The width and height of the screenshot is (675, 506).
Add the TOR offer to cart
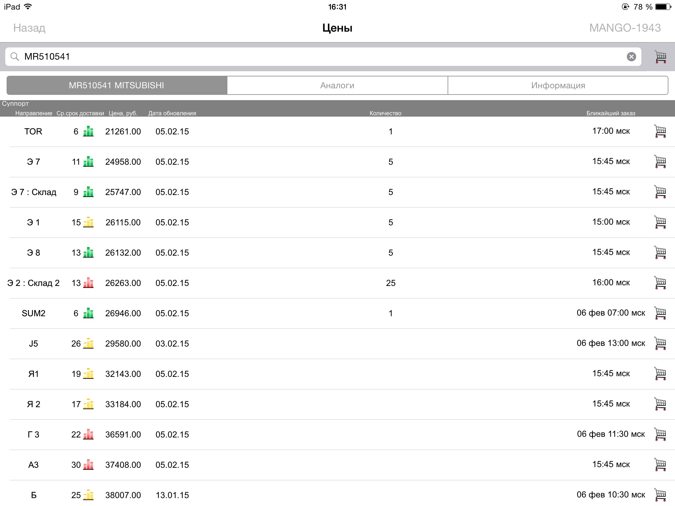click(660, 131)
